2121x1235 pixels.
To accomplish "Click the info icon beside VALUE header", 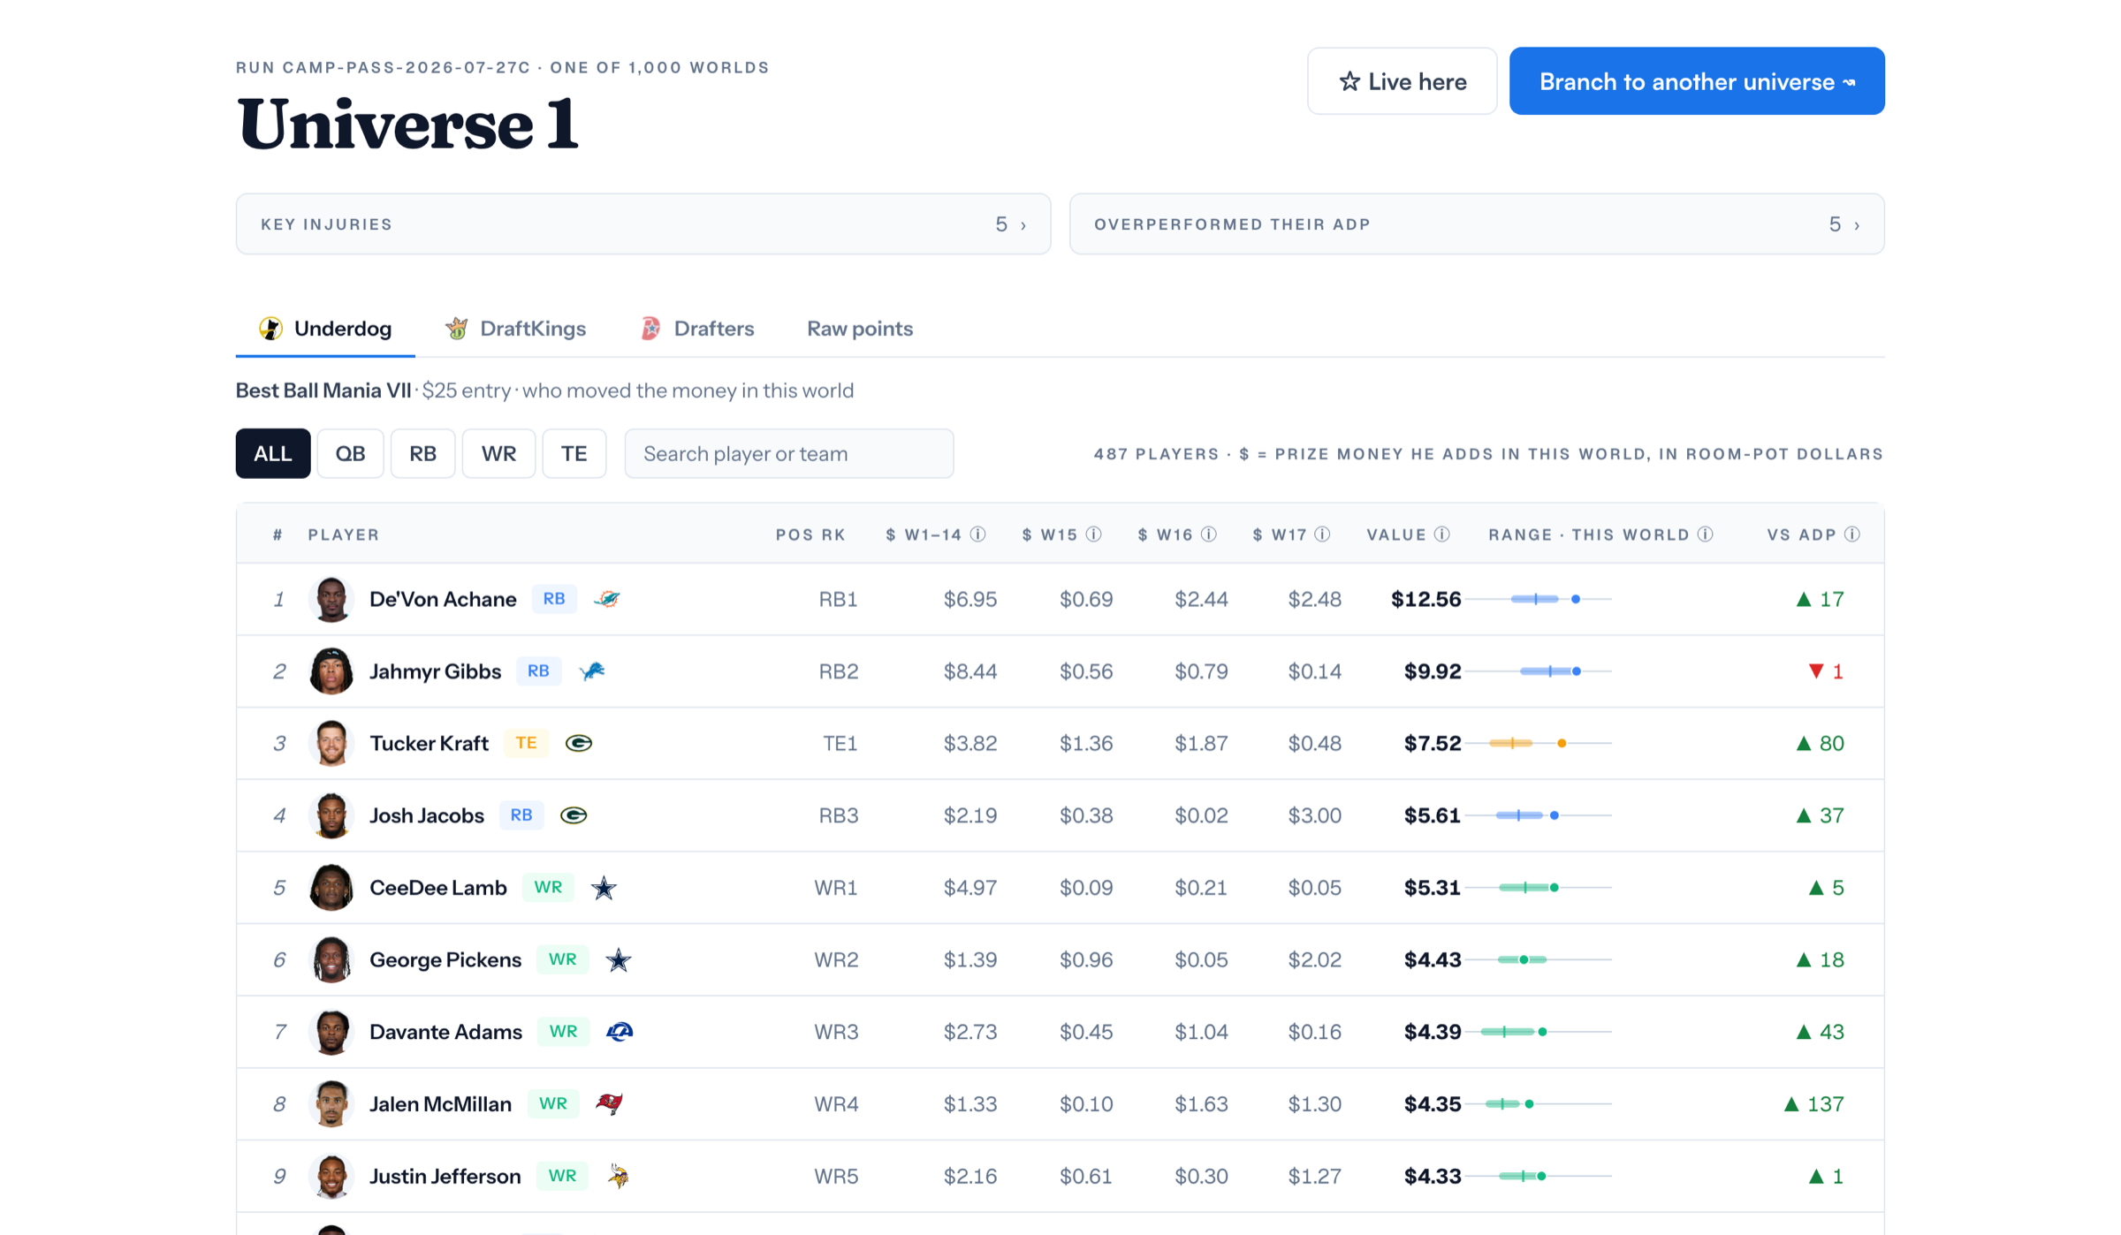I will coord(1442,534).
